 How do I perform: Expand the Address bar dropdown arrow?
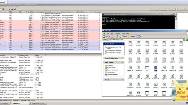pyautogui.click(x=184, y=40)
